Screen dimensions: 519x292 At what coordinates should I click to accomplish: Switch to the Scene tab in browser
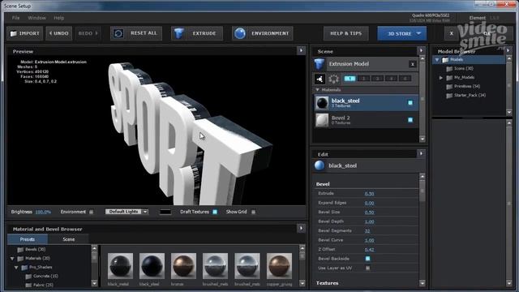(x=68, y=239)
